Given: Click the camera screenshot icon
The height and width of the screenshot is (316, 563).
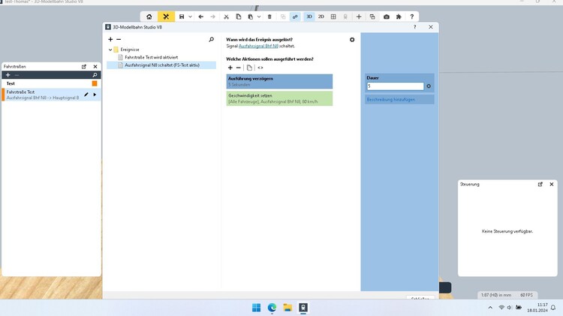Looking at the screenshot, I should (x=386, y=17).
